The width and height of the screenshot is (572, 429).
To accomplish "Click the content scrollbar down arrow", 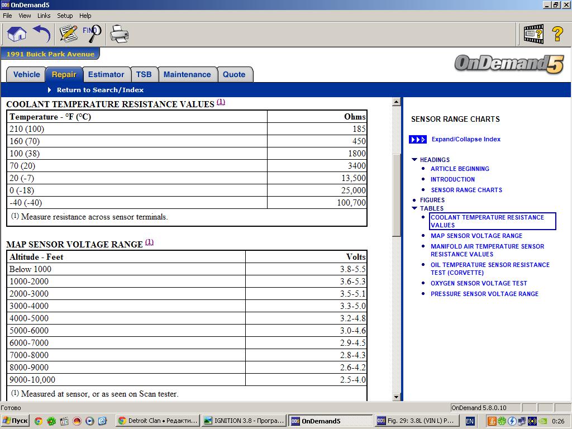I will 397,397.
